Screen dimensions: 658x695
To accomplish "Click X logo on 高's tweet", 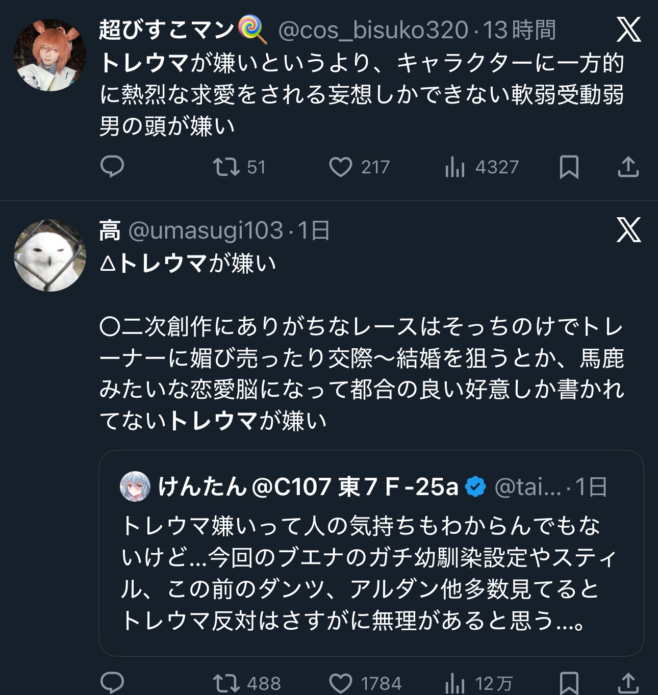I will pos(628,230).
